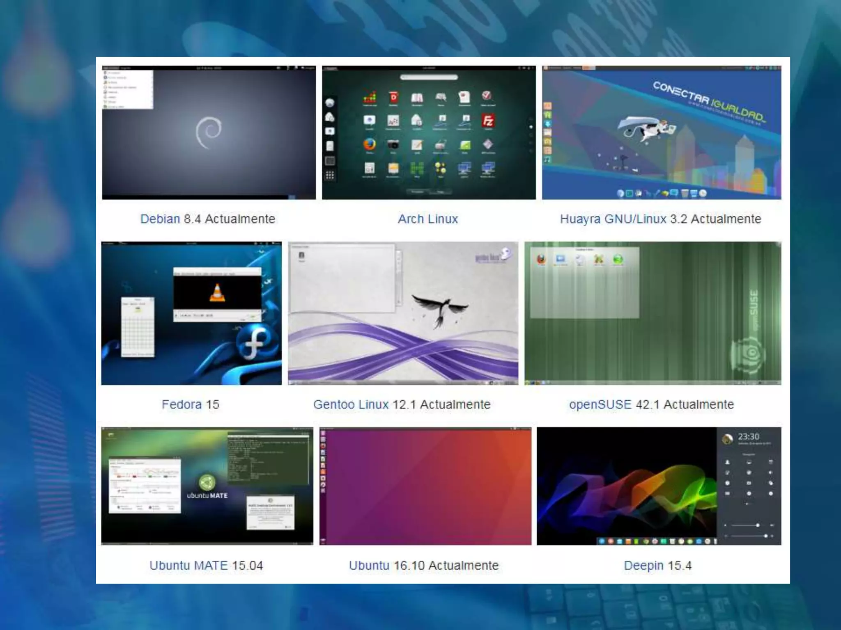Click the 23:30 clock in Deepin panel
The height and width of the screenshot is (630, 841).
[x=749, y=436]
